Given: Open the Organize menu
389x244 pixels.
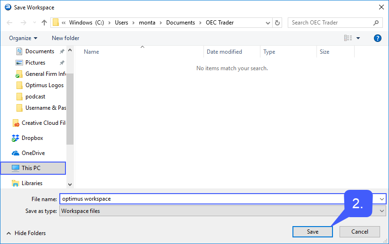Looking at the screenshot, I should pyautogui.click(x=23, y=38).
